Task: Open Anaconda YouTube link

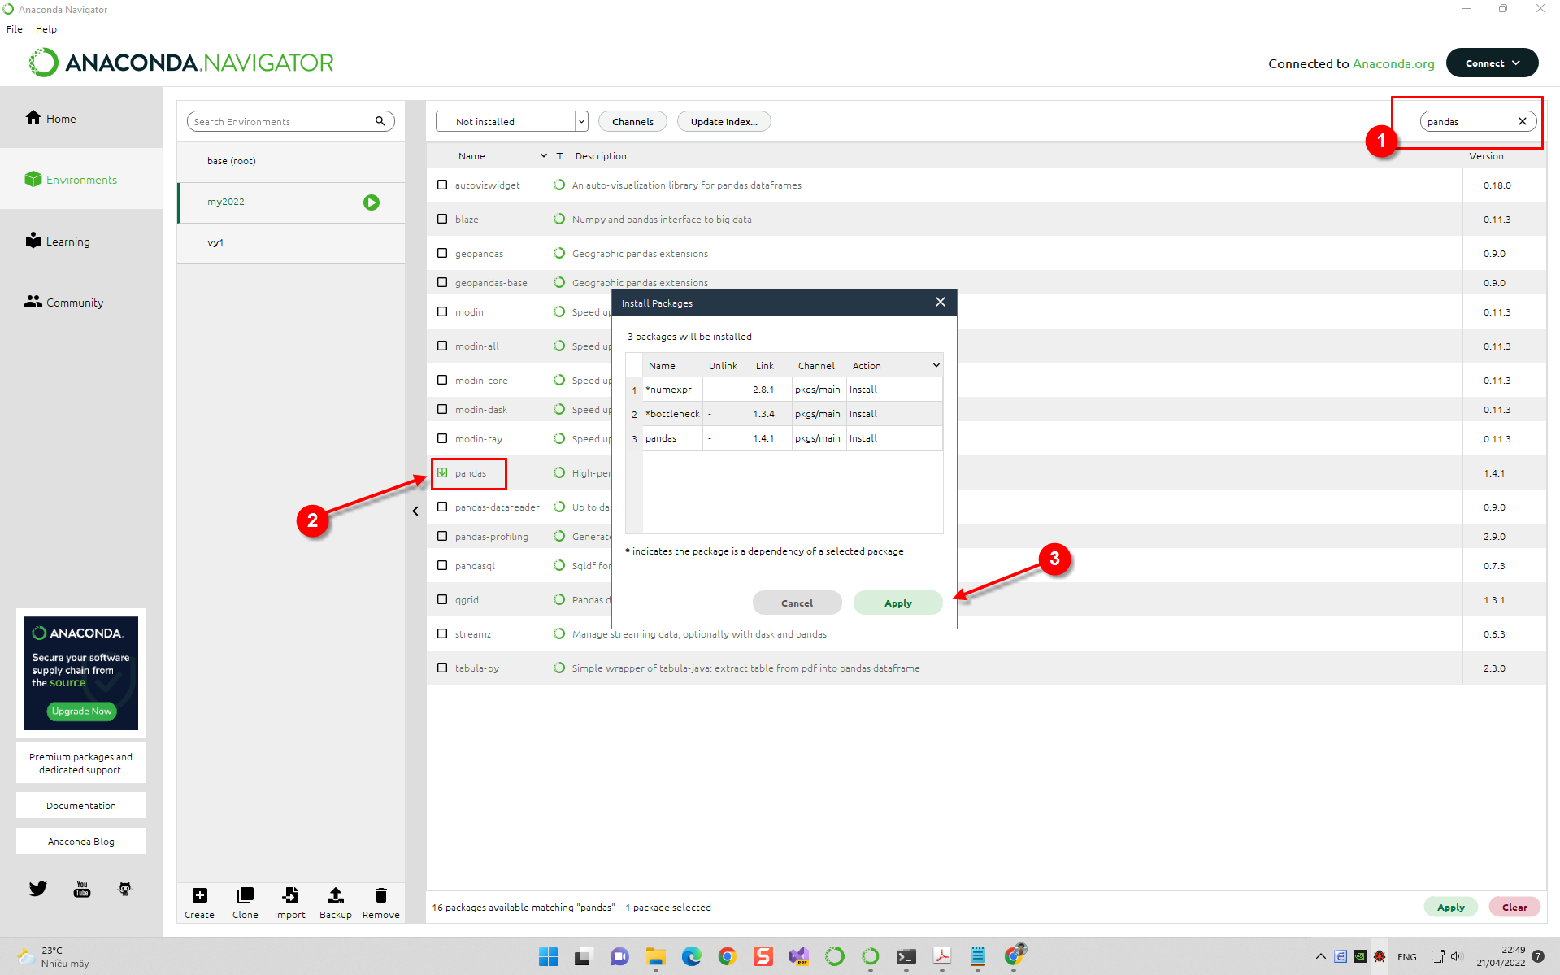Action: pyautogui.click(x=82, y=888)
